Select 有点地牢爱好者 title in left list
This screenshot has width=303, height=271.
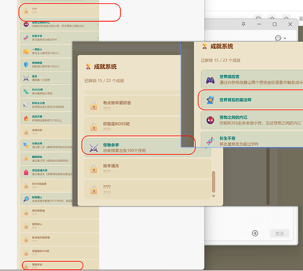[41, 237]
